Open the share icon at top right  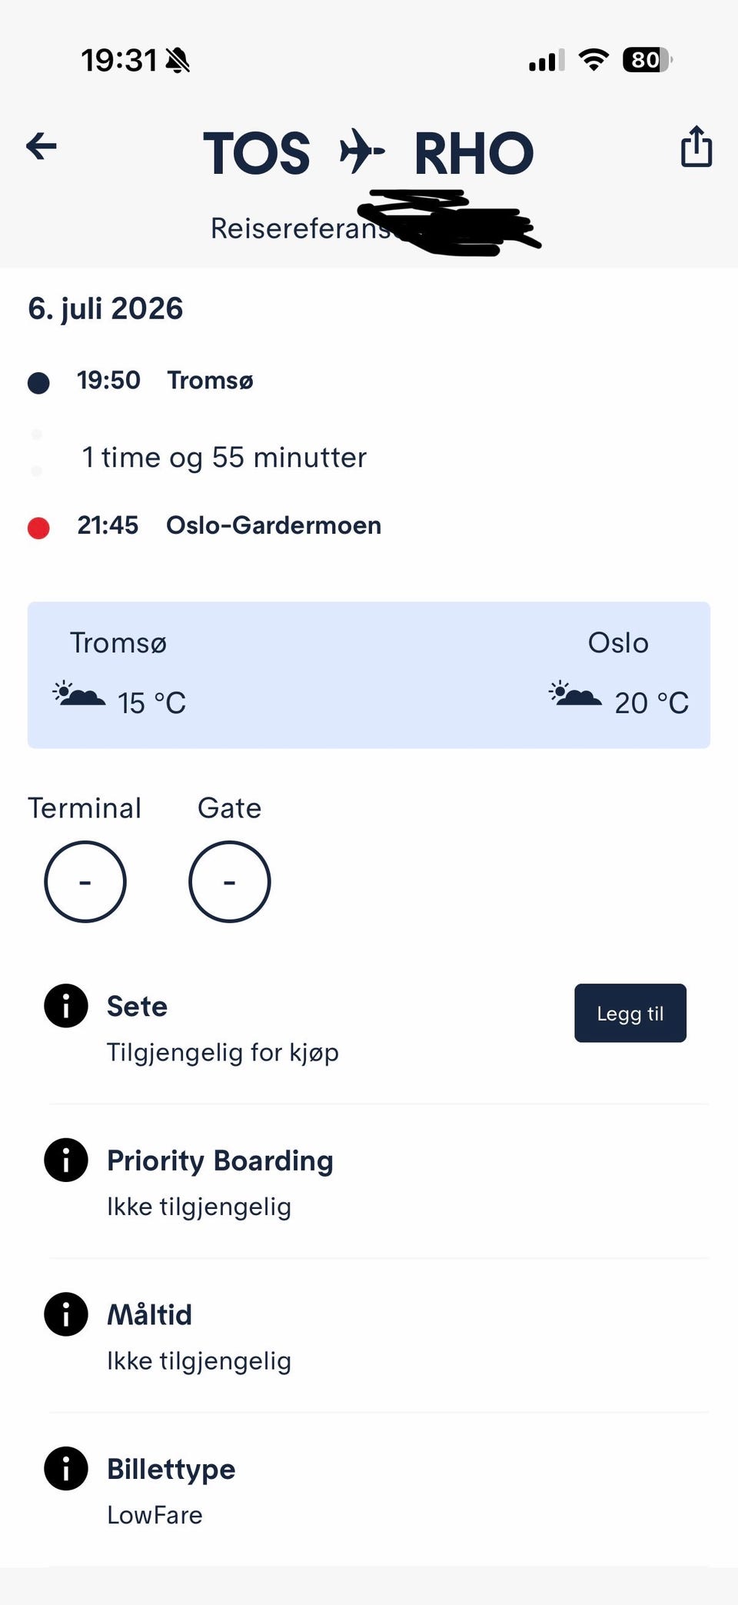[696, 146]
